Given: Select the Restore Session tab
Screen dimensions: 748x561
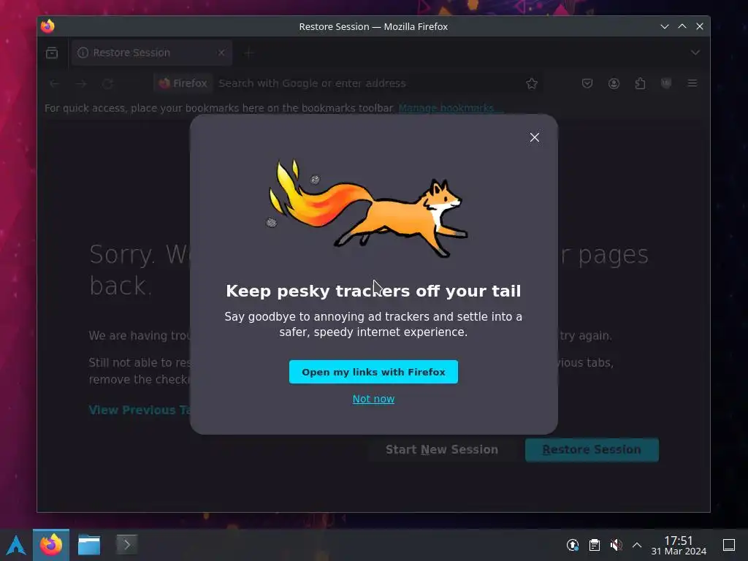Looking at the screenshot, I should pyautogui.click(x=151, y=53).
